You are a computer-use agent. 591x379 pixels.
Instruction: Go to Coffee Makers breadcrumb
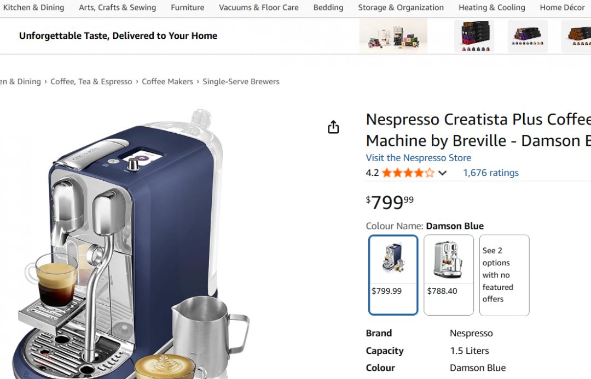click(167, 81)
